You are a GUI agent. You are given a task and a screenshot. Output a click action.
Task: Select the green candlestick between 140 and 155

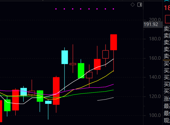point(81,70)
